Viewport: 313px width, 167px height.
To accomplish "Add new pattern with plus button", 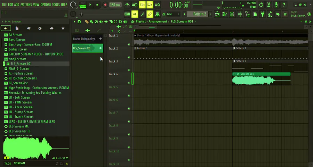I will click(210, 14).
